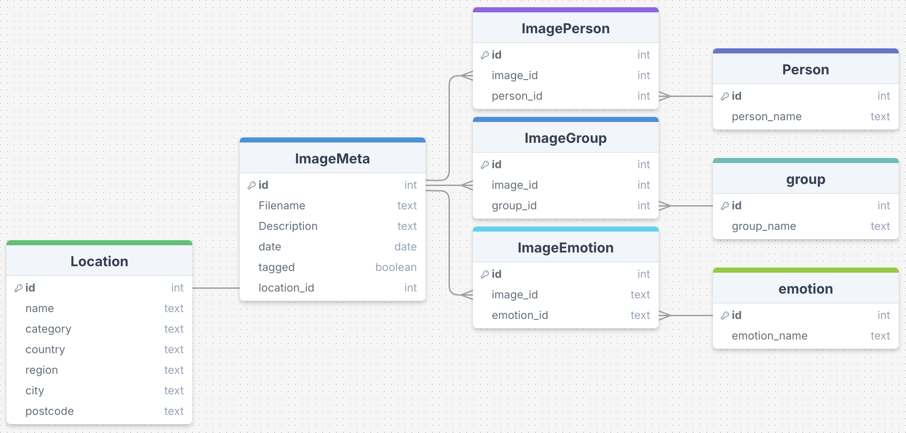The width and height of the screenshot is (906, 433).
Task: Click the emotion_id field in ImageEmotion
Action: (x=565, y=316)
